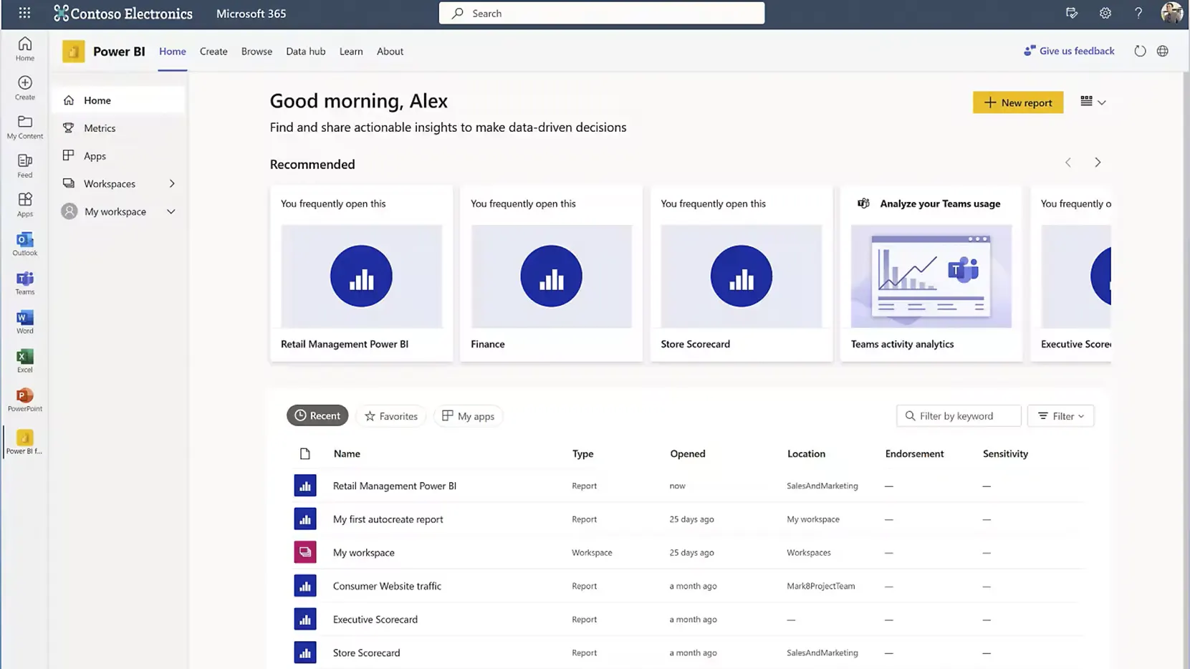Select the Power BI icon in the left rail

(25, 441)
